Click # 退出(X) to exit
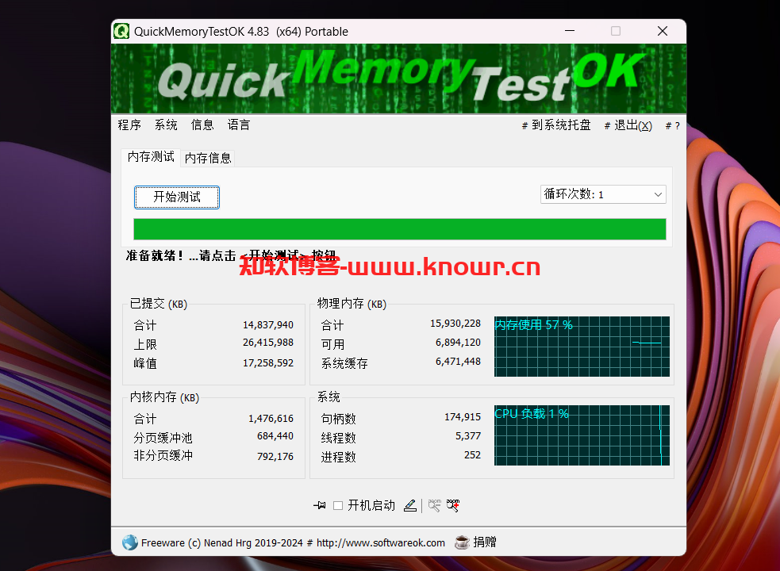Image resolution: width=780 pixels, height=571 pixels. coord(628,125)
